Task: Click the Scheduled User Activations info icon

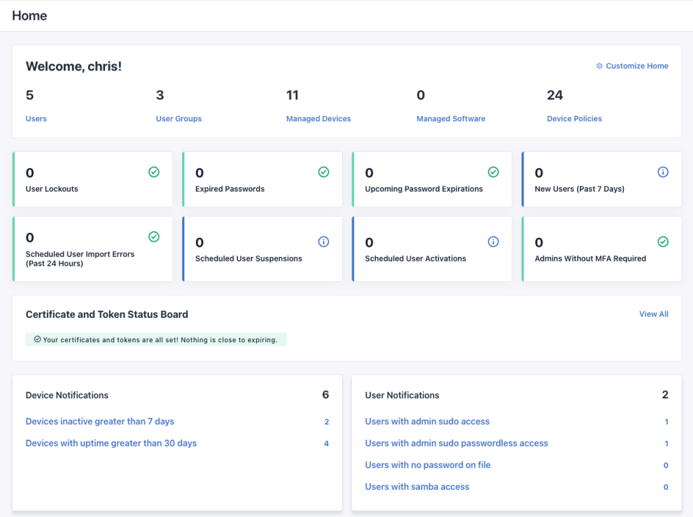Action: (x=493, y=242)
